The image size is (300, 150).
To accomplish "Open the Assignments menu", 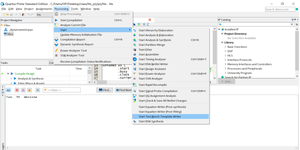I will (x=44, y=9).
